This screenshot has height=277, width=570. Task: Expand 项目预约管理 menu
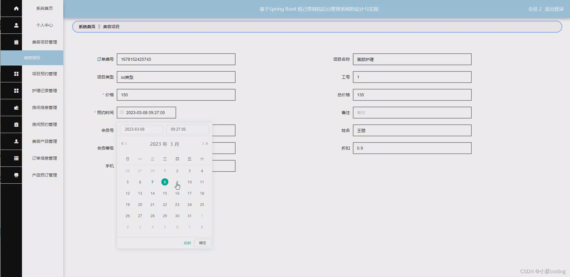(x=45, y=74)
